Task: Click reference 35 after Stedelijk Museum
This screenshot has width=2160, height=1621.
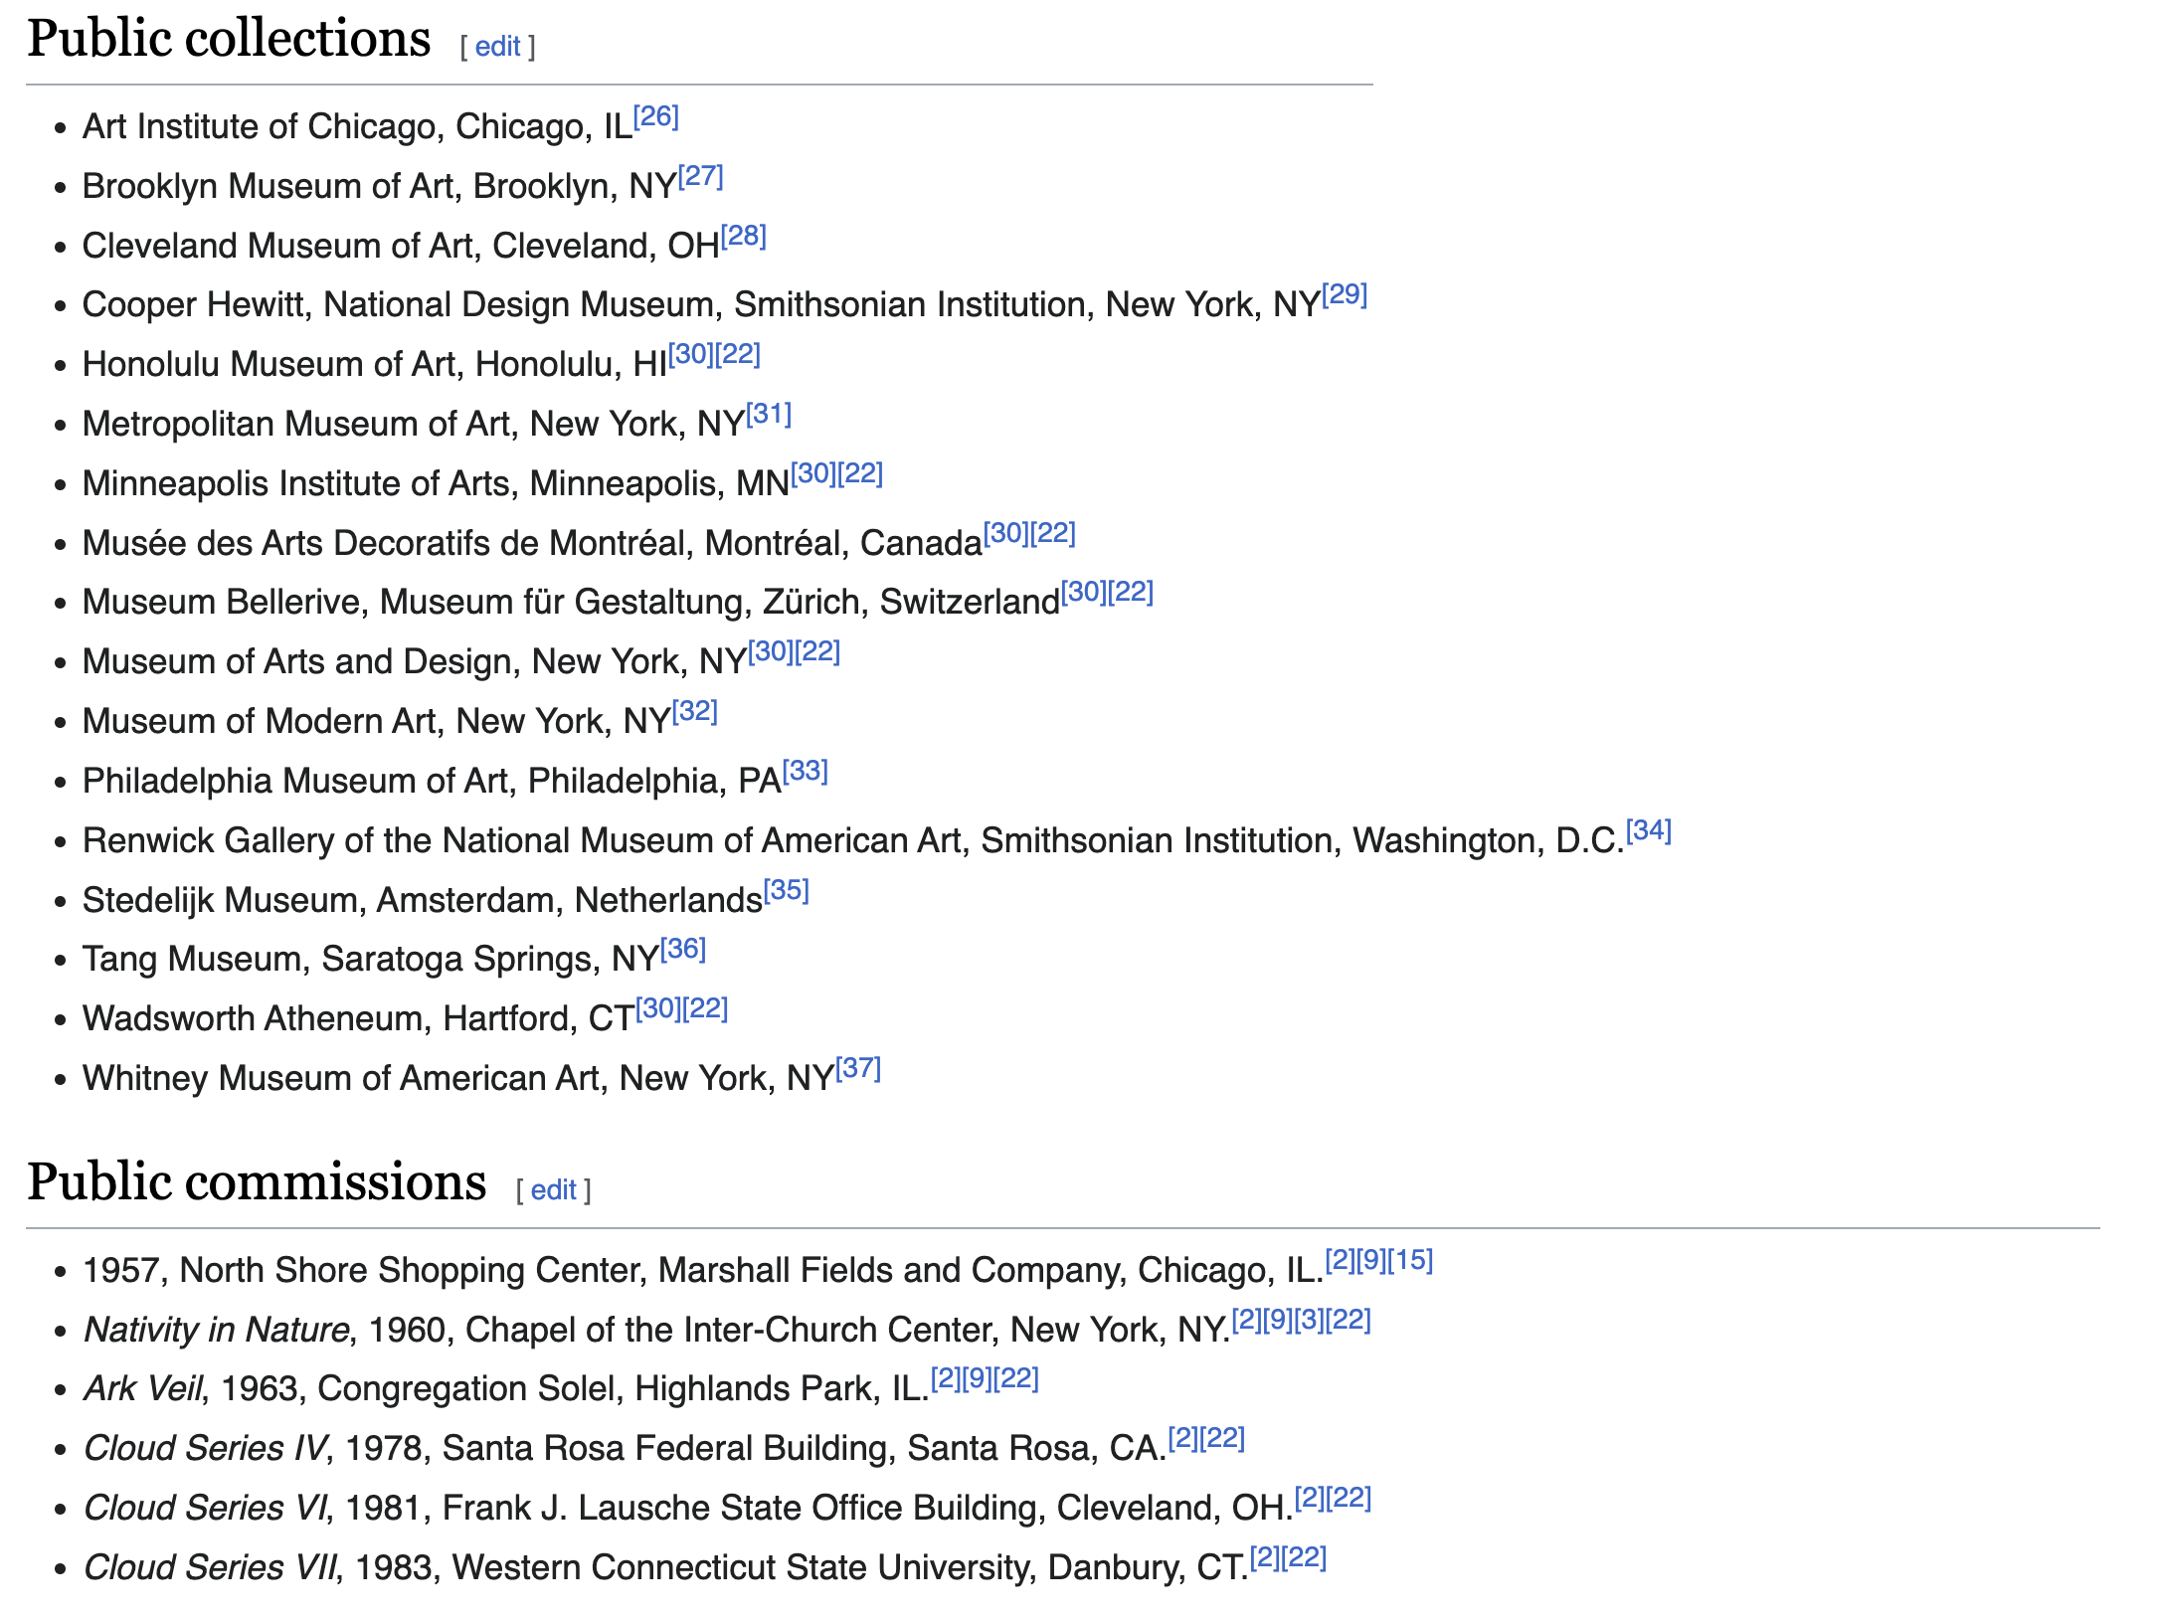Action: point(787,891)
